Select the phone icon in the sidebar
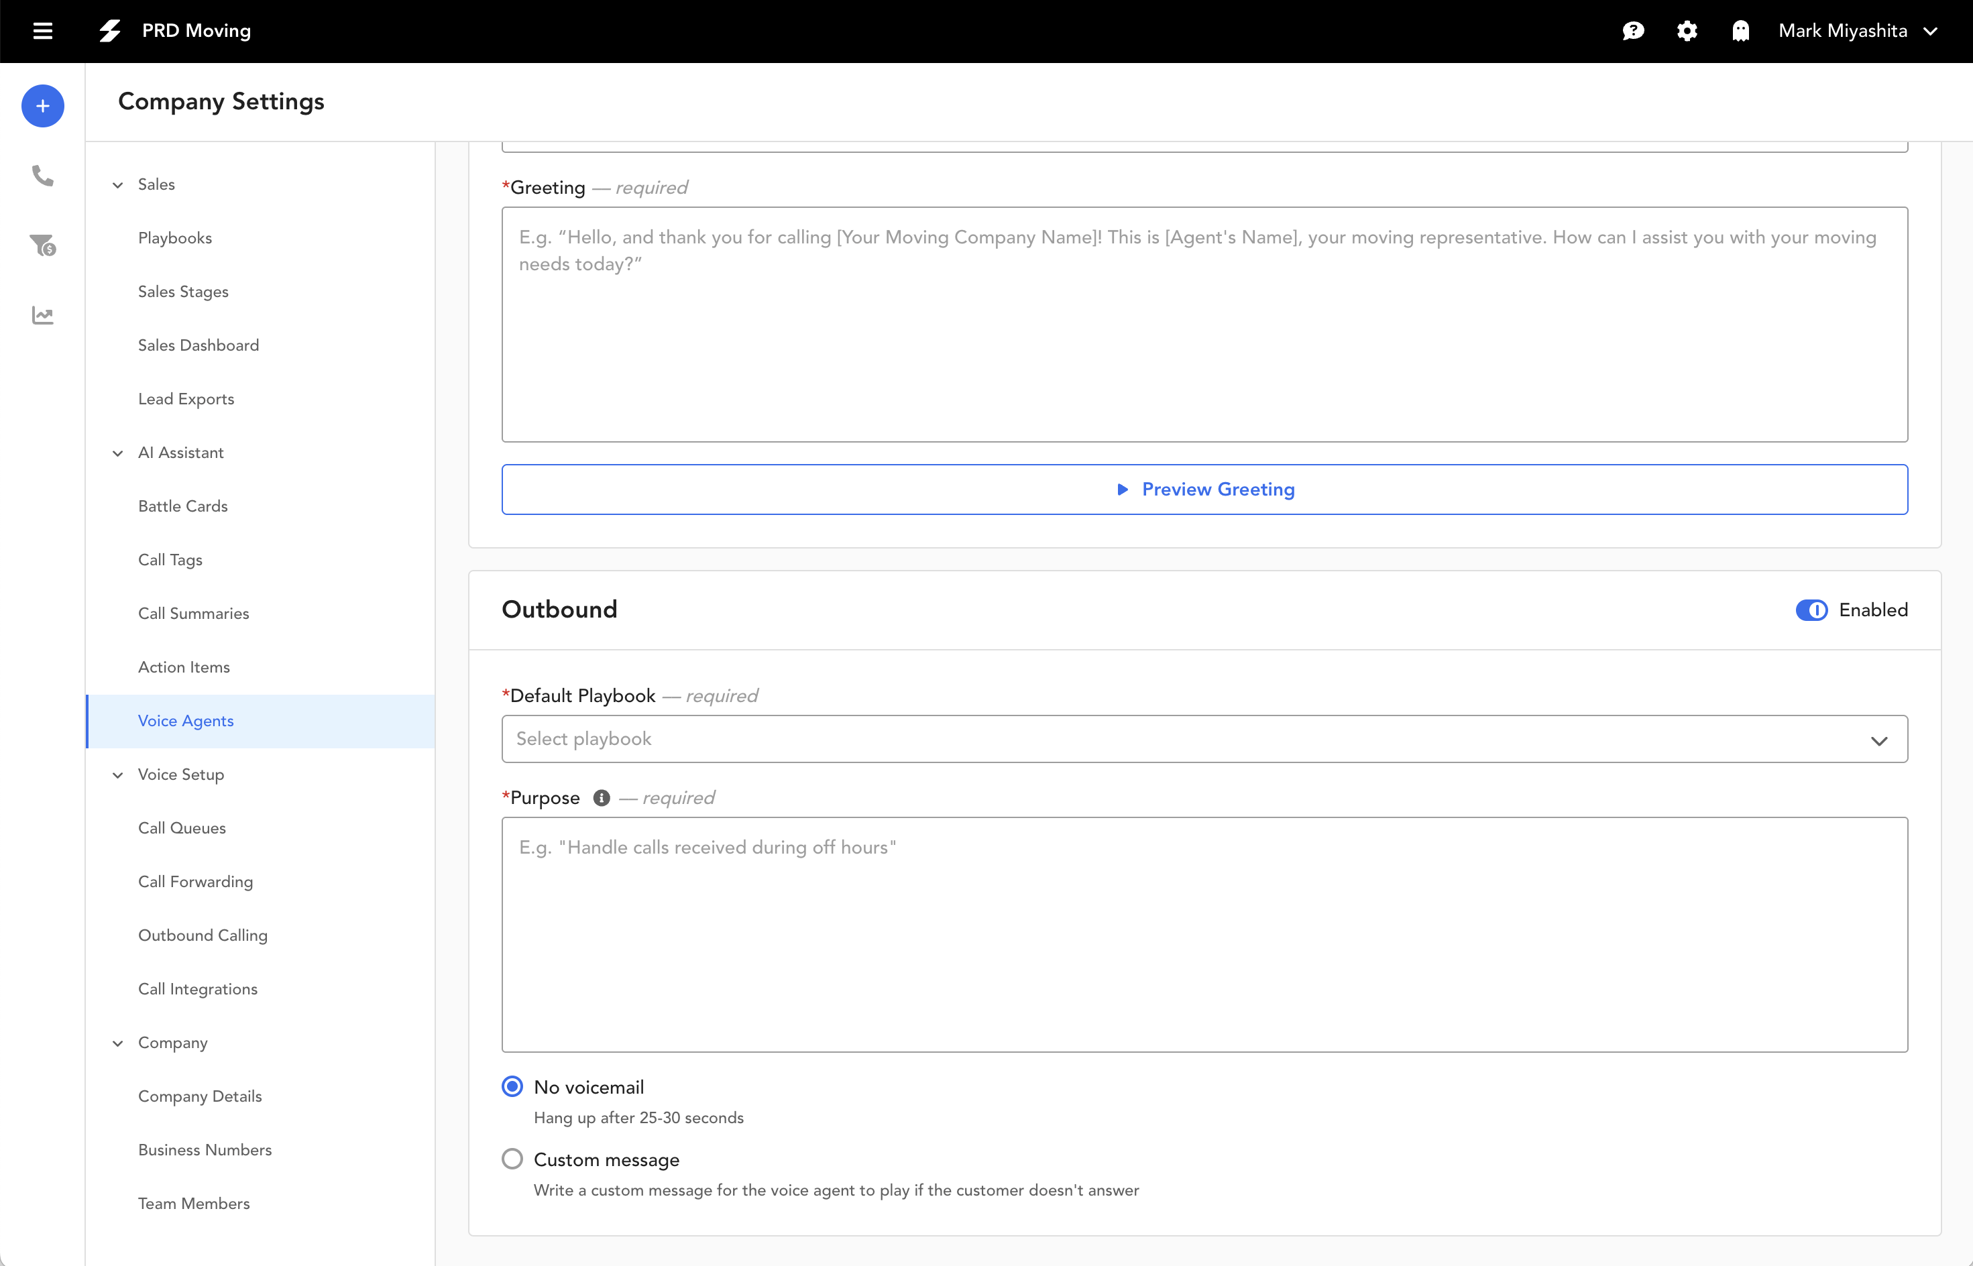The width and height of the screenshot is (1973, 1266). click(x=42, y=176)
